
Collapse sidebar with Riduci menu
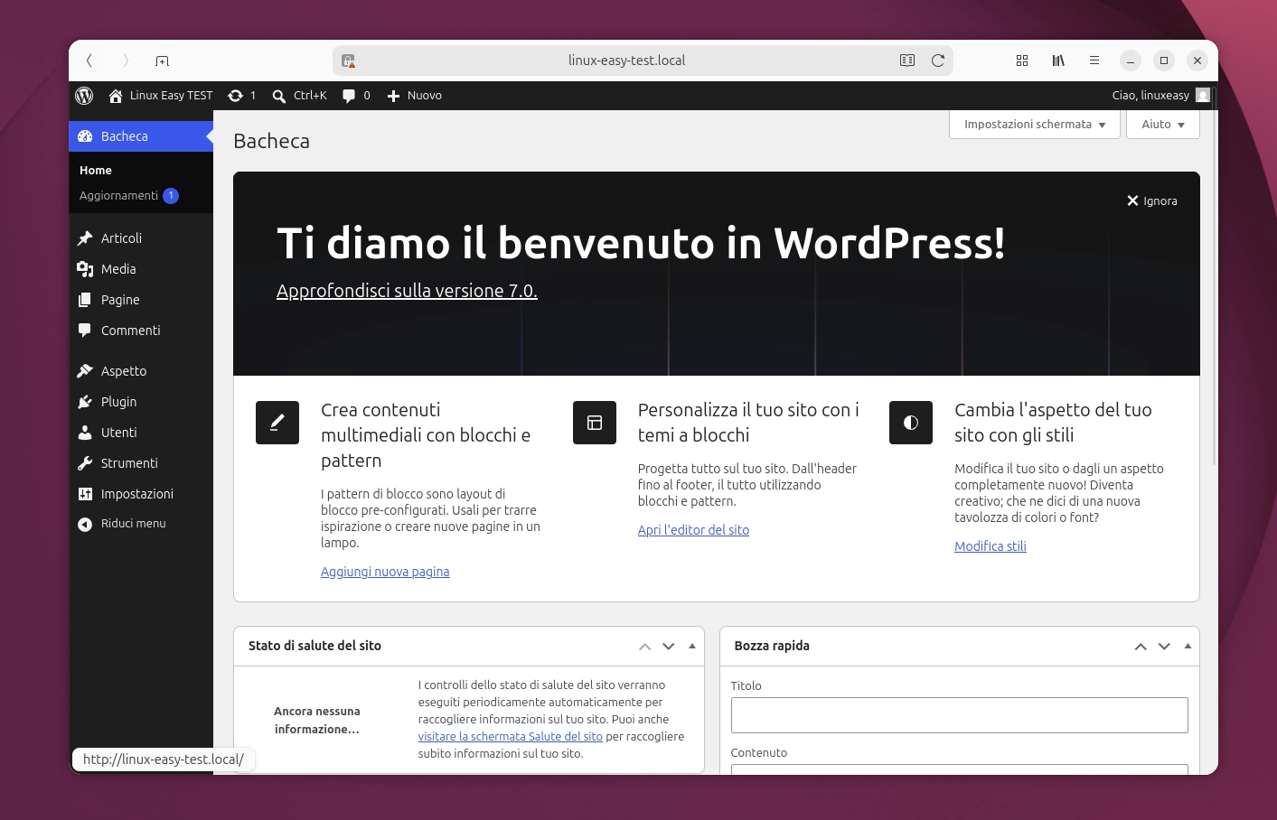(141, 524)
